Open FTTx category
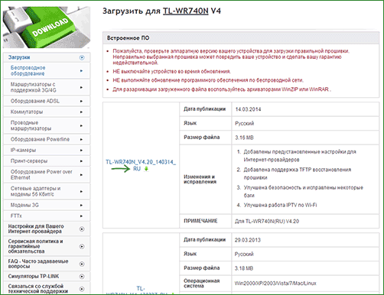 pos(16,216)
